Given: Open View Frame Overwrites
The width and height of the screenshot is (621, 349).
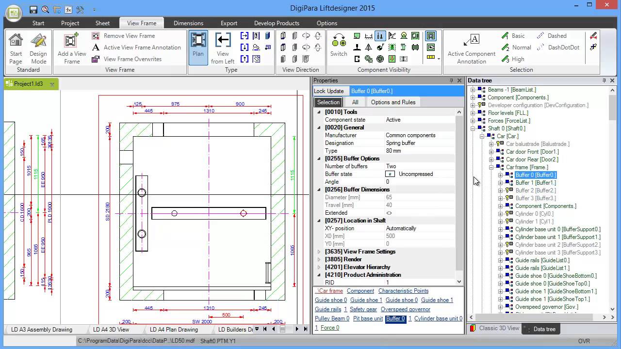Looking at the screenshot, I should 126,59.
